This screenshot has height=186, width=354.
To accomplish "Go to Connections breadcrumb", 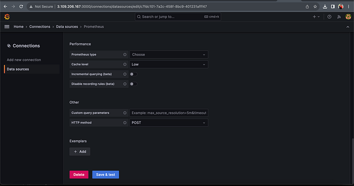I will click(x=40, y=27).
